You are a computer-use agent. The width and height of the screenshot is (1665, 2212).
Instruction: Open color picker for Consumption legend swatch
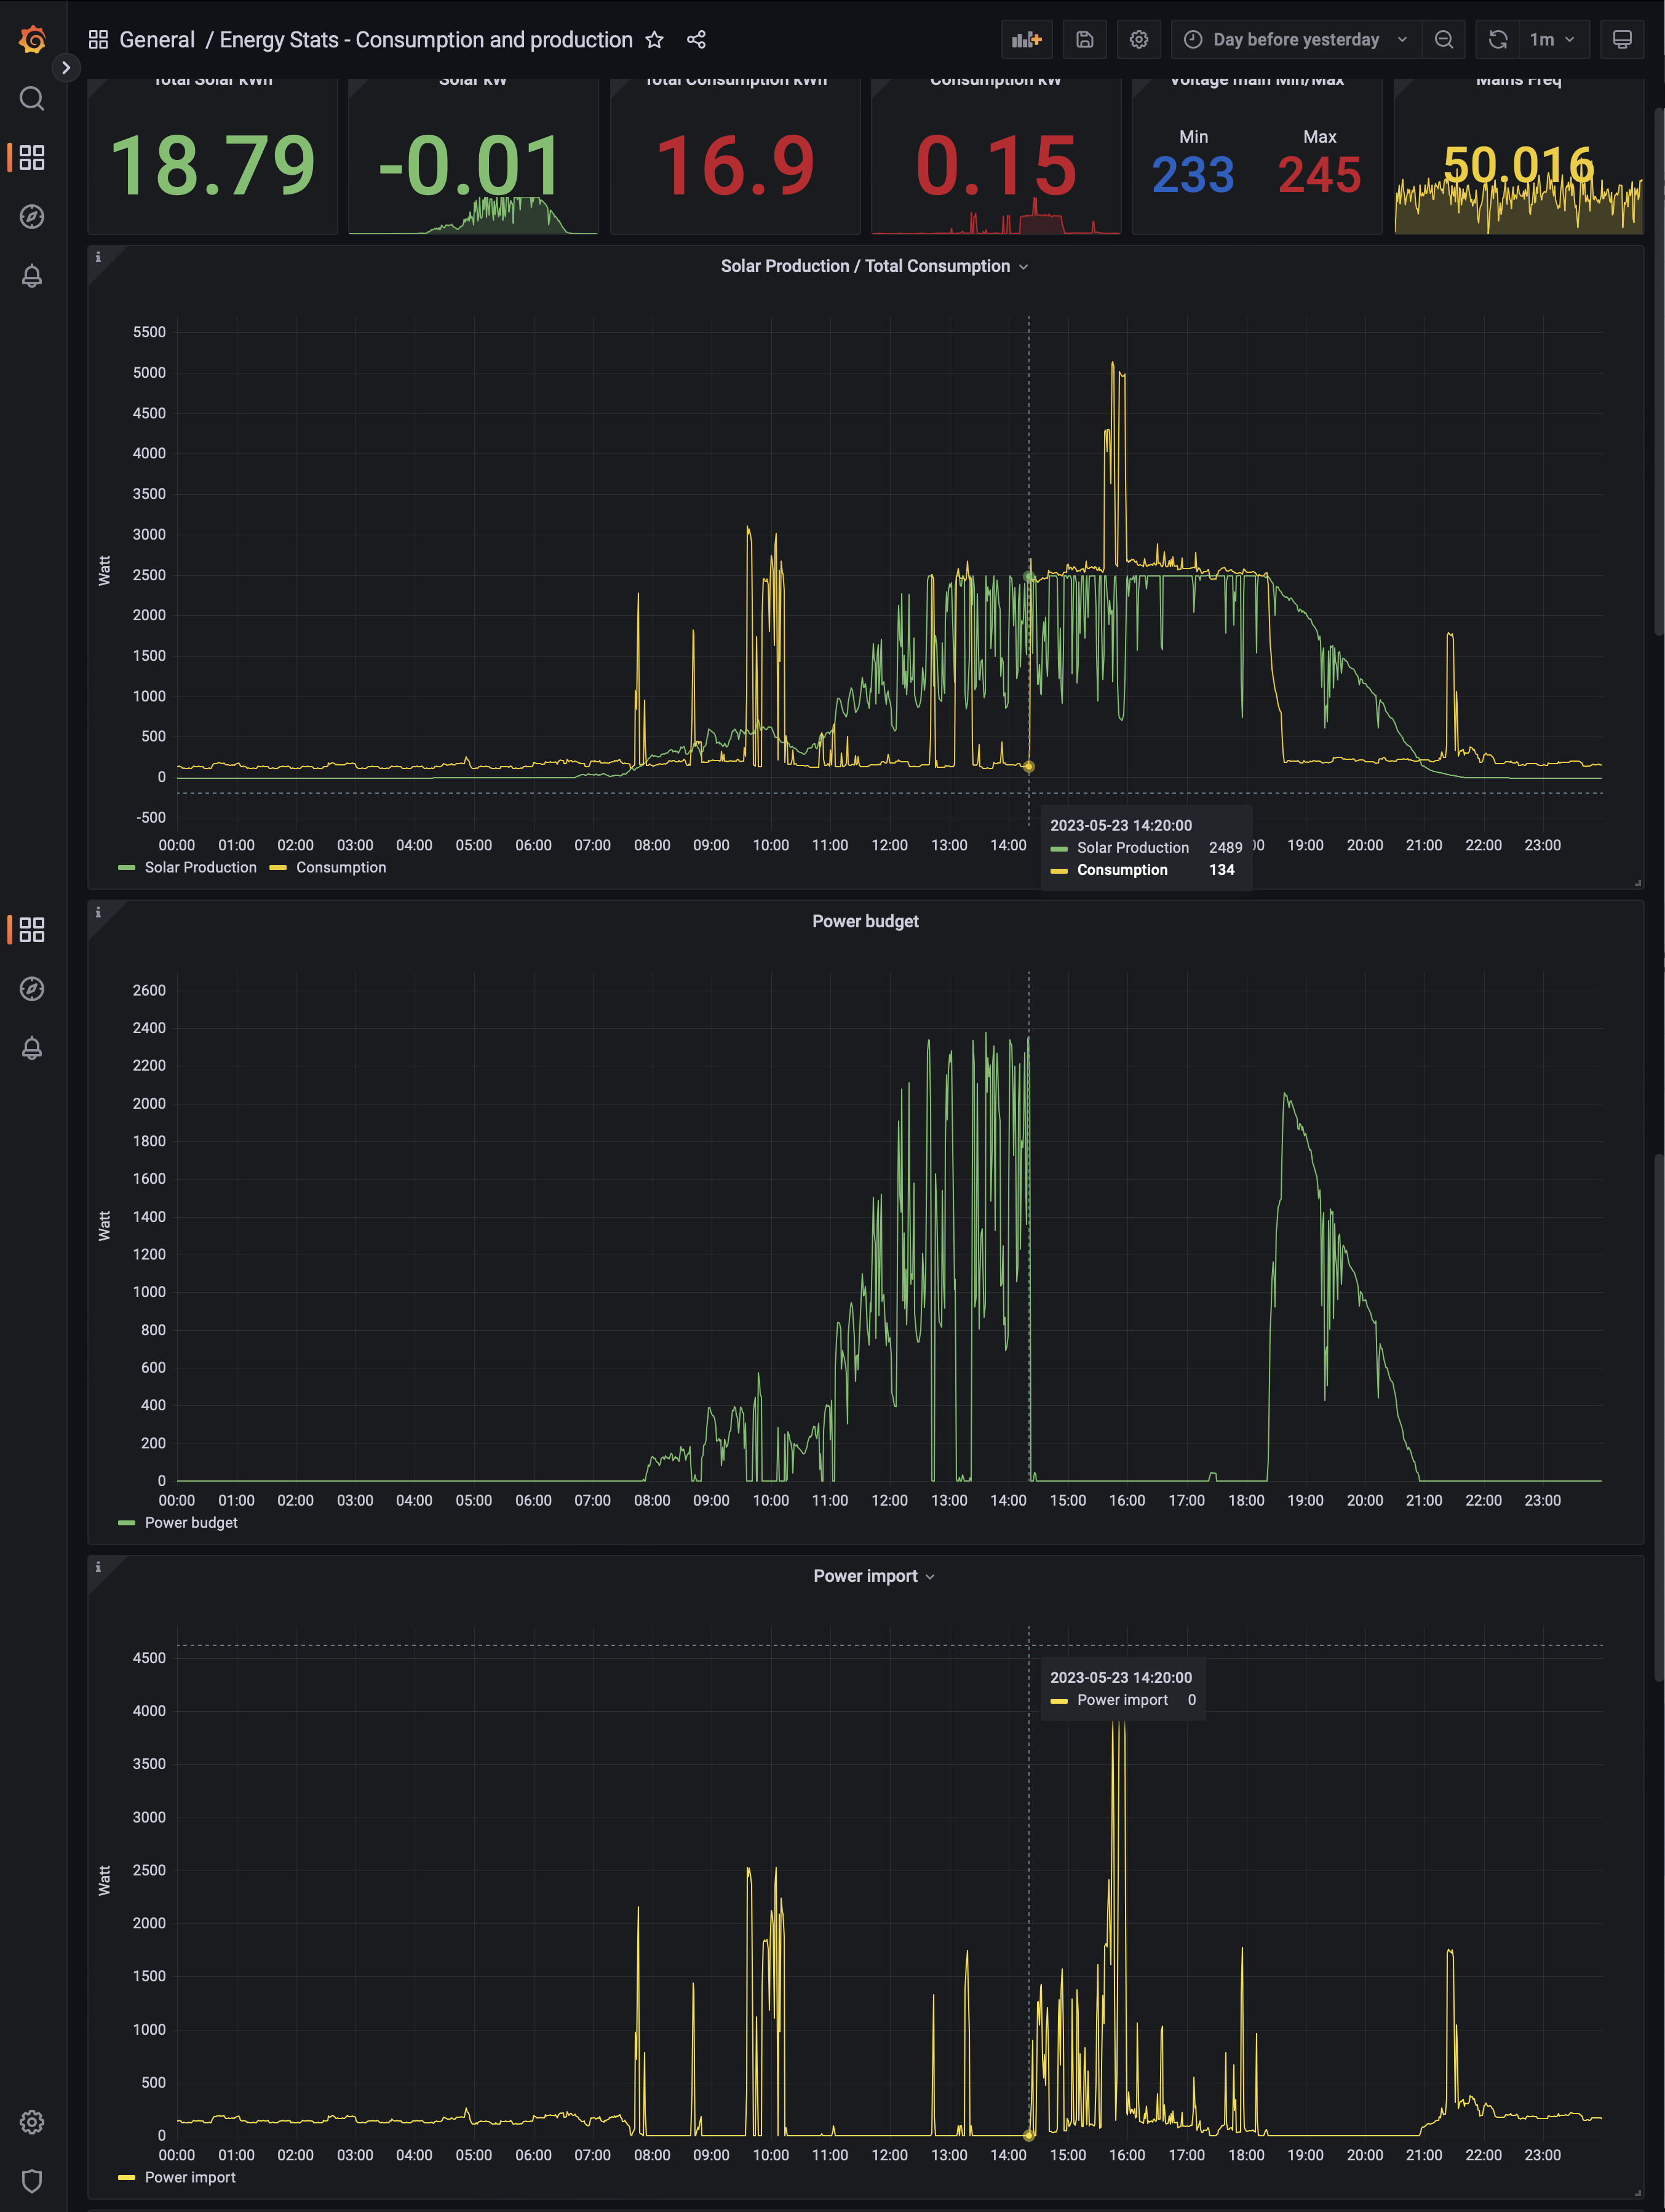click(278, 868)
